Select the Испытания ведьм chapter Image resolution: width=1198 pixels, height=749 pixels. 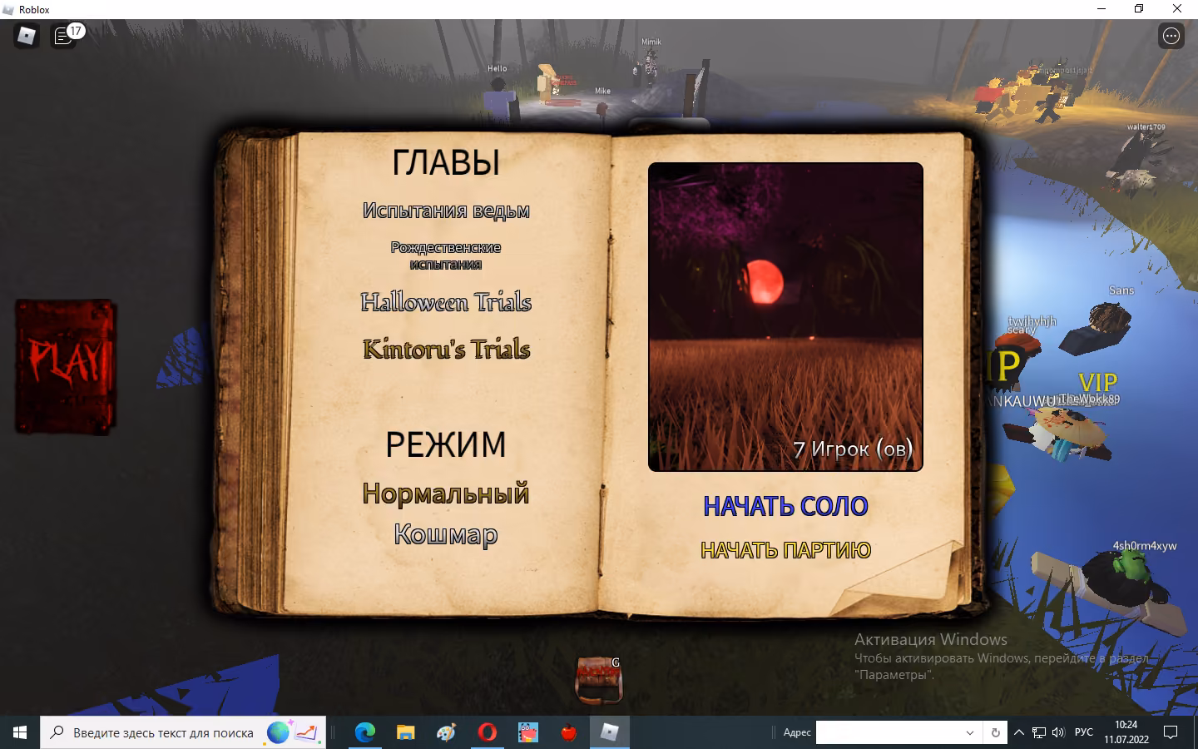click(446, 211)
